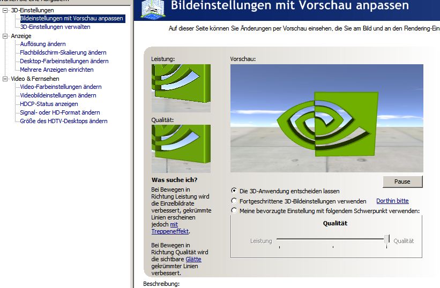This screenshot has height=288, width=440.
Task: Click the large Vorschau 3D preview image
Action: click(326, 118)
